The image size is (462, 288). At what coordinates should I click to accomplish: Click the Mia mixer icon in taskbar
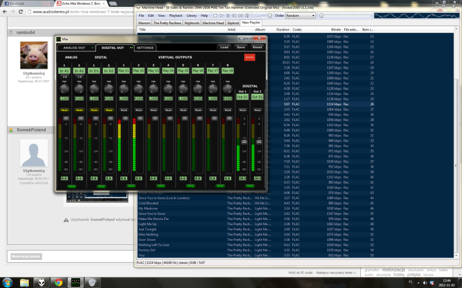click(76, 282)
